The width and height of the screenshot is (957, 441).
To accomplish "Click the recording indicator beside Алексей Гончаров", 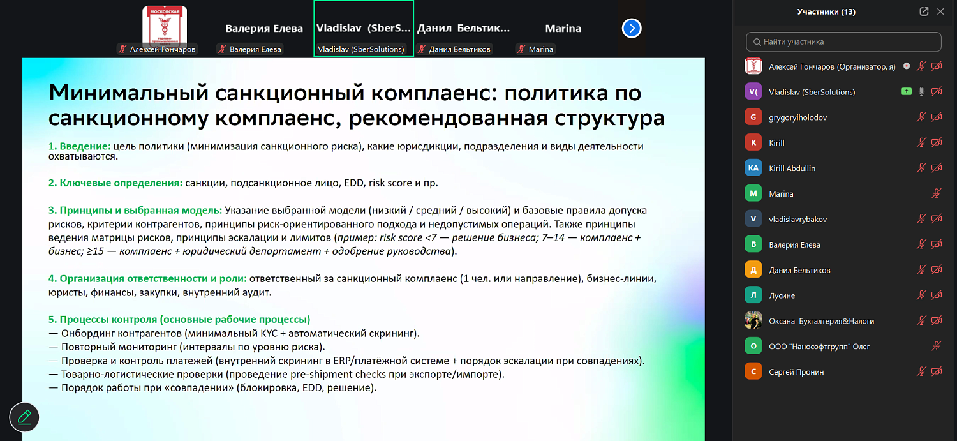I will (x=907, y=66).
